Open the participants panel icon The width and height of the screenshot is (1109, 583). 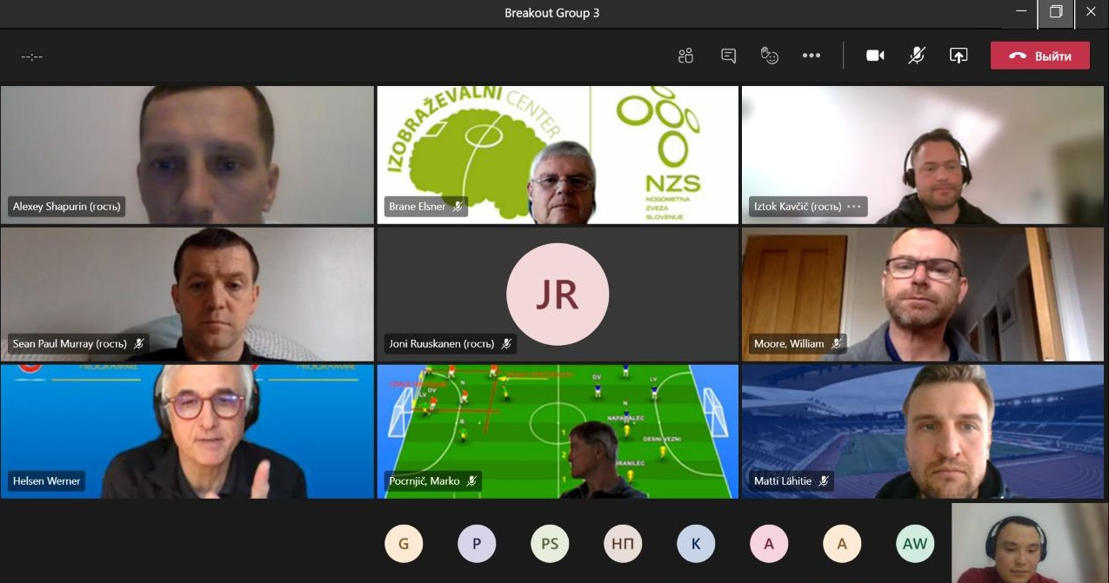coord(685,56)
